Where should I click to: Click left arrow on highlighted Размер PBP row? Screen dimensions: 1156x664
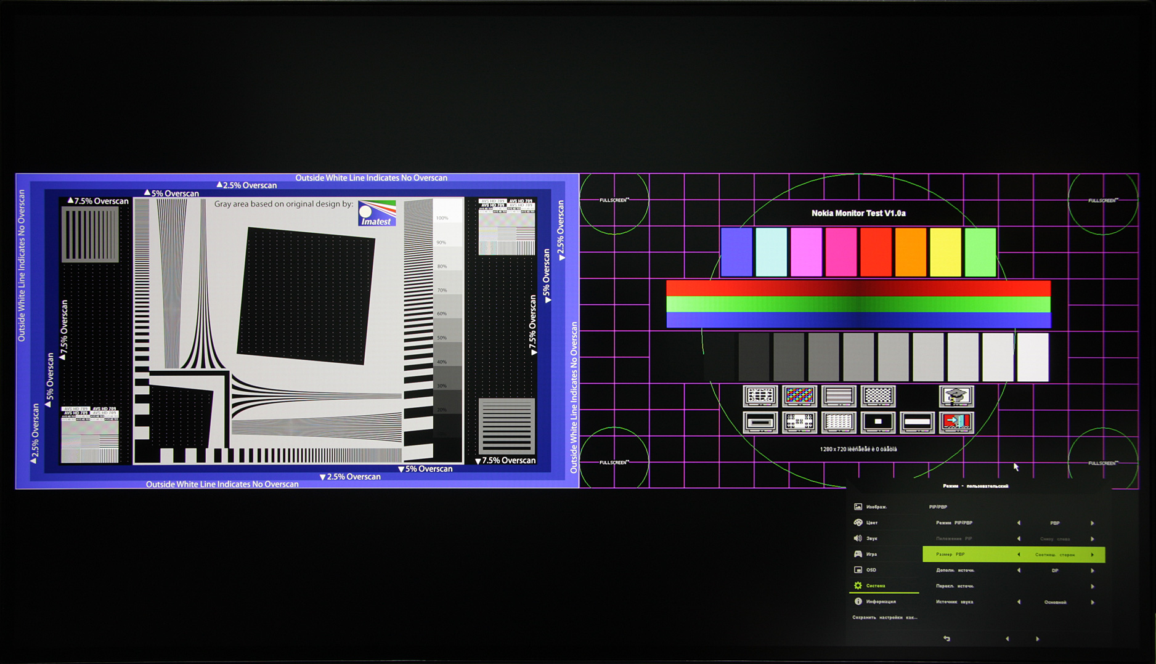[x=1019, y=554]
